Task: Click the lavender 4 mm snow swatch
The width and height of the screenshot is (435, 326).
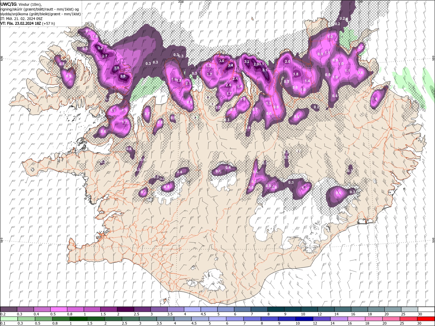Action: tap(192, 309)
